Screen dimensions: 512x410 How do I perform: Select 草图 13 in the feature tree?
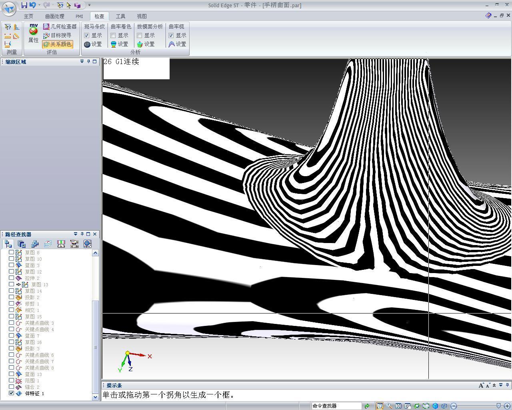pos(40,284)
